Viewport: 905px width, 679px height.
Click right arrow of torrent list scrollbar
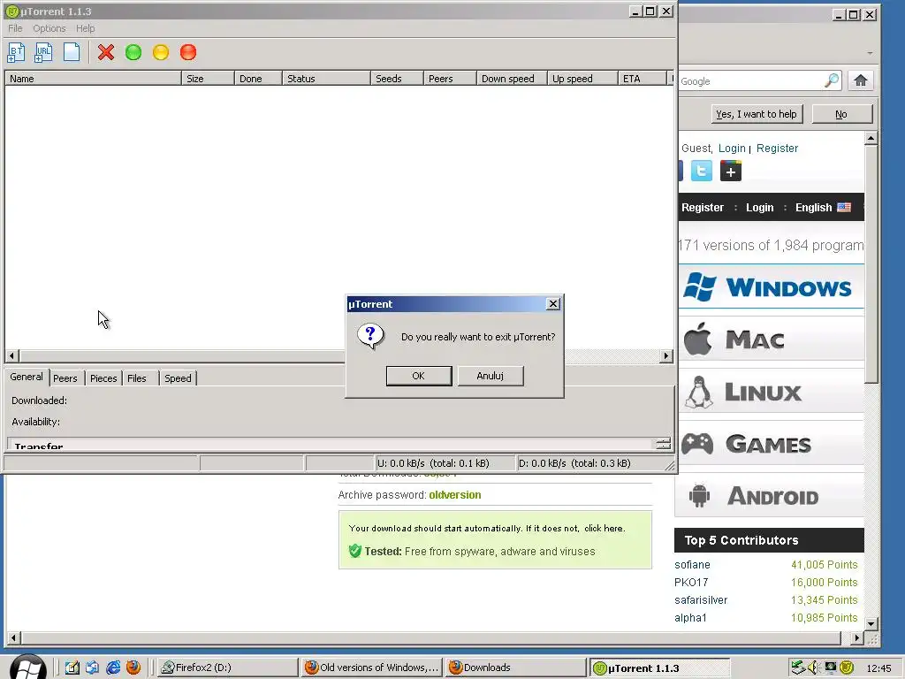666,355
